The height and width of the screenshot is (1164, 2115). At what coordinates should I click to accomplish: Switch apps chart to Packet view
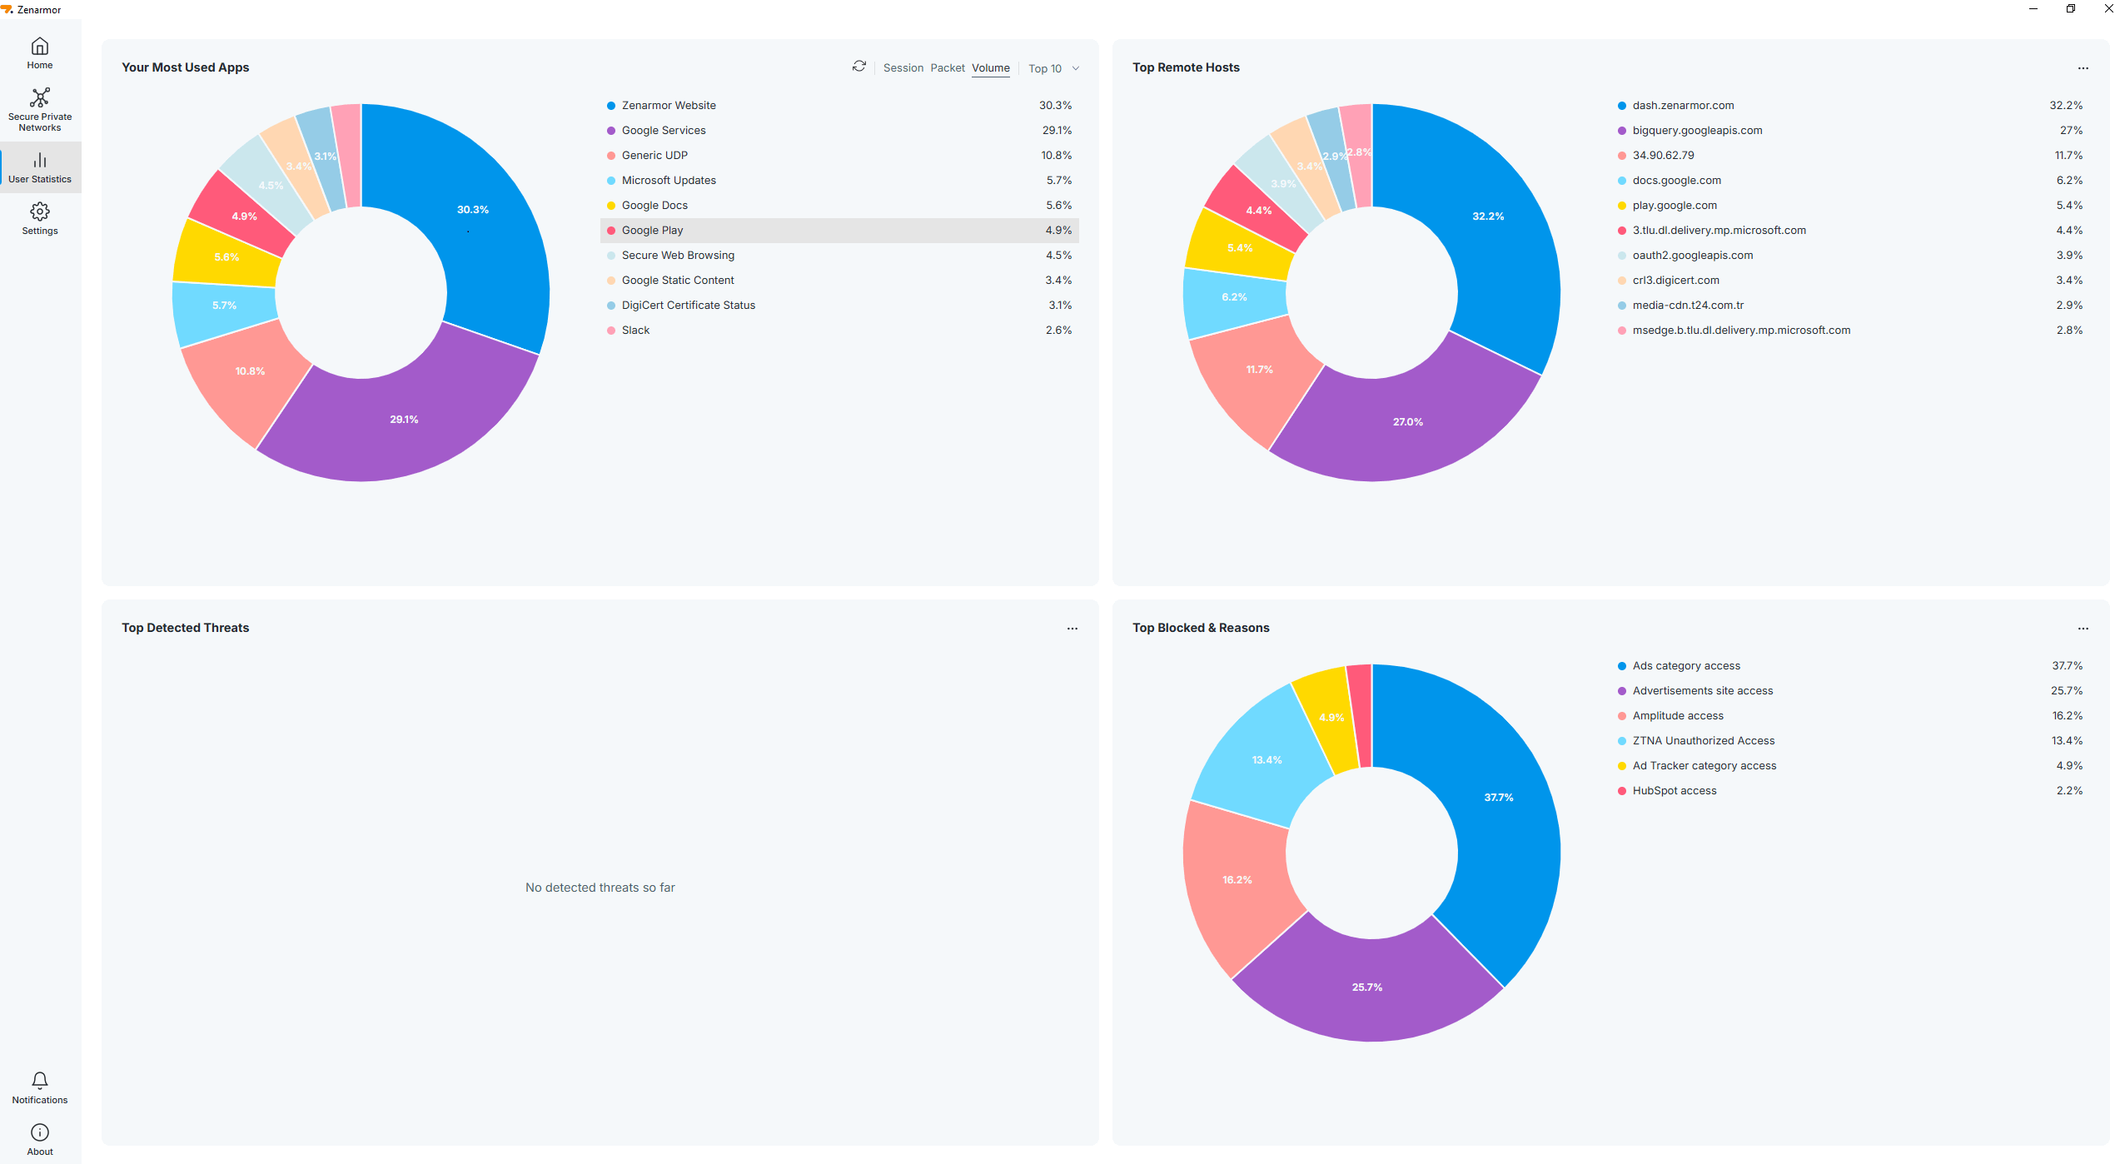click(x=948, y=68)
